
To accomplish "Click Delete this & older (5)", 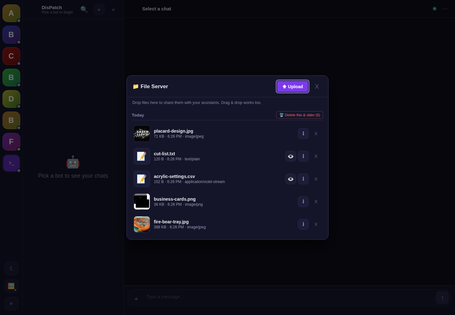I will [x=300, y=115].
